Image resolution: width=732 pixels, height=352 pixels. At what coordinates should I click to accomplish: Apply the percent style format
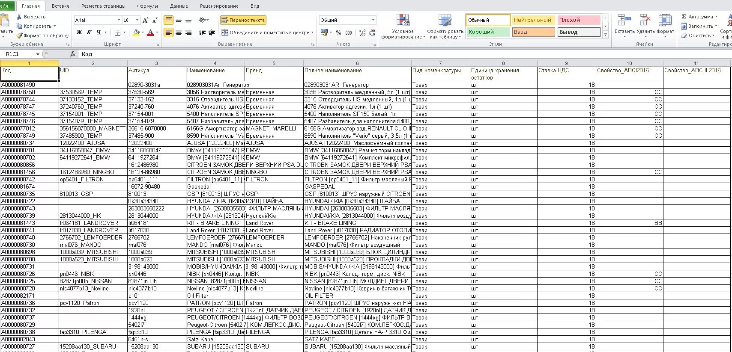(x=339, y=33)
